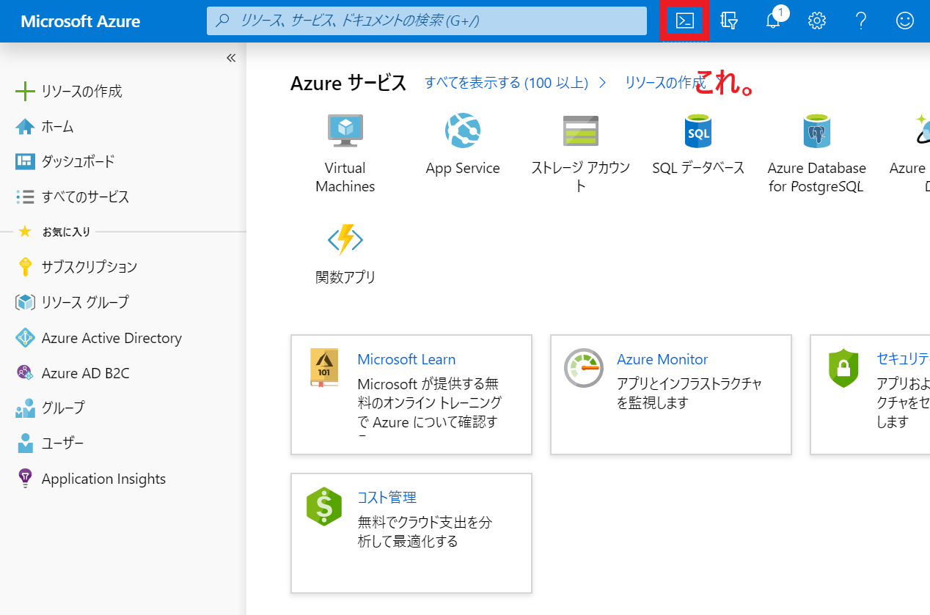The width and height of the screenshot is (930, 615).
Task: Click the Cost Management dollar icon
Action: tap(324, 506)
